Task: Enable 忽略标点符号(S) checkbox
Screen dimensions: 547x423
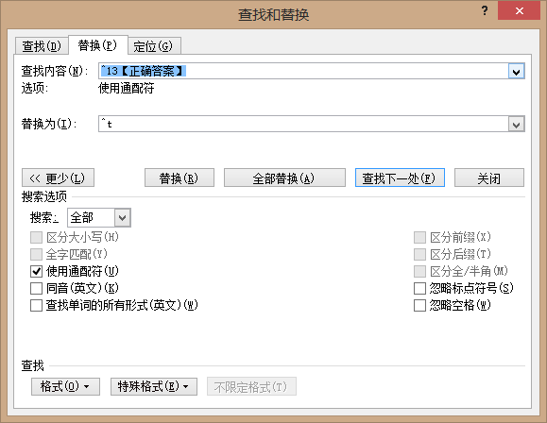Action: [x=419, y=288]
